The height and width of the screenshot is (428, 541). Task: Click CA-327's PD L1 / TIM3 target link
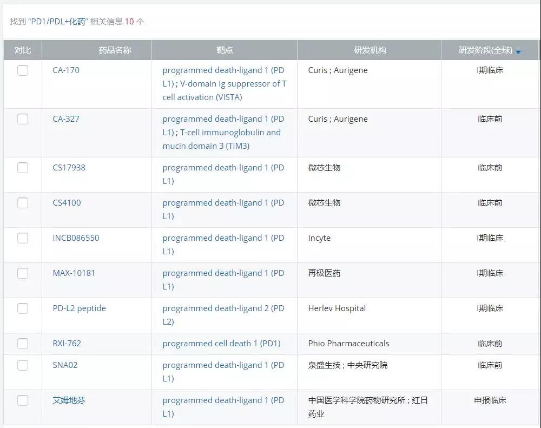click(223, 132)
